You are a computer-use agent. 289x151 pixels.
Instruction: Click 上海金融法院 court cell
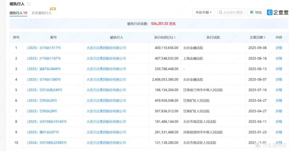(193, 58)
